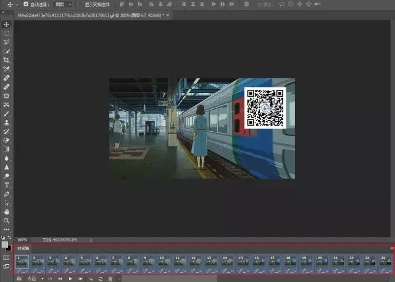
Task: Select frame 10 thumbnail in timeline
Action: tap(164, 261)
